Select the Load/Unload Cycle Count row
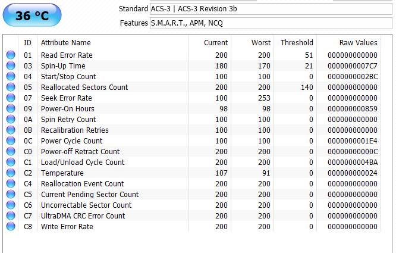The image size is (396, 253). click(82, 163)
